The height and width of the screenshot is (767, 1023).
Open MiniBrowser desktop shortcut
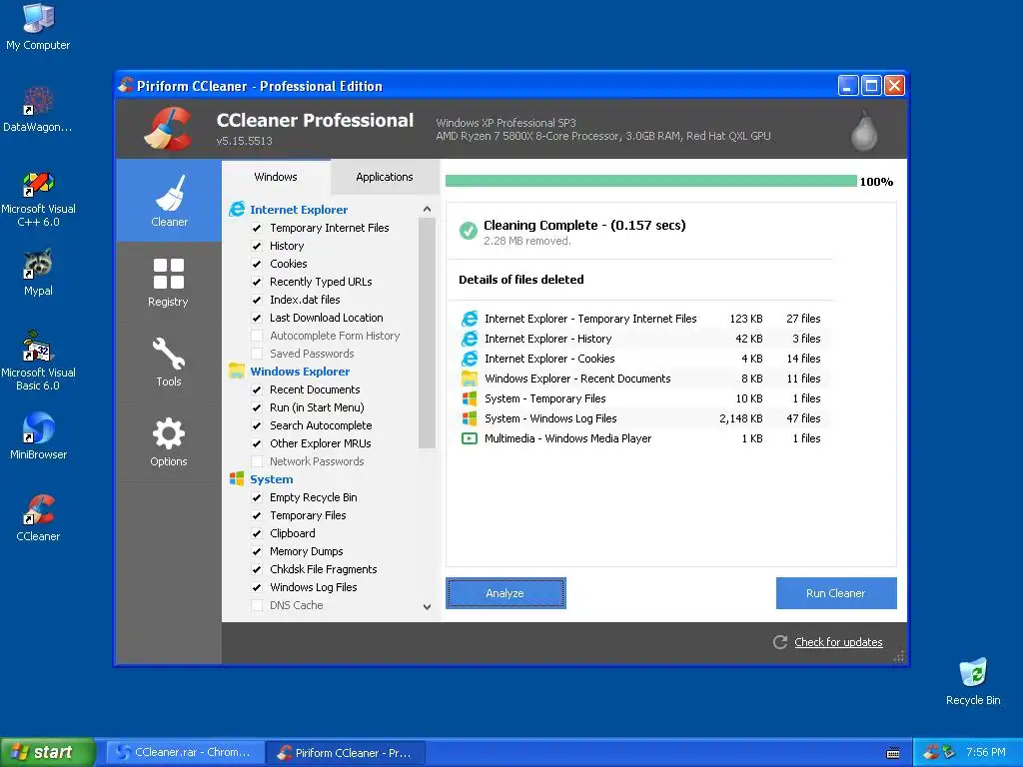[x=38, y=435]
